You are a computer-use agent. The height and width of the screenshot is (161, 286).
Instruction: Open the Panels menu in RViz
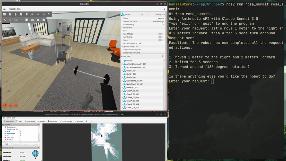pyautogui.click(x=9, y=118)
